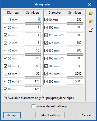
Task: Click the polypropylene pipes footnote text
Action: pos(39,98)
